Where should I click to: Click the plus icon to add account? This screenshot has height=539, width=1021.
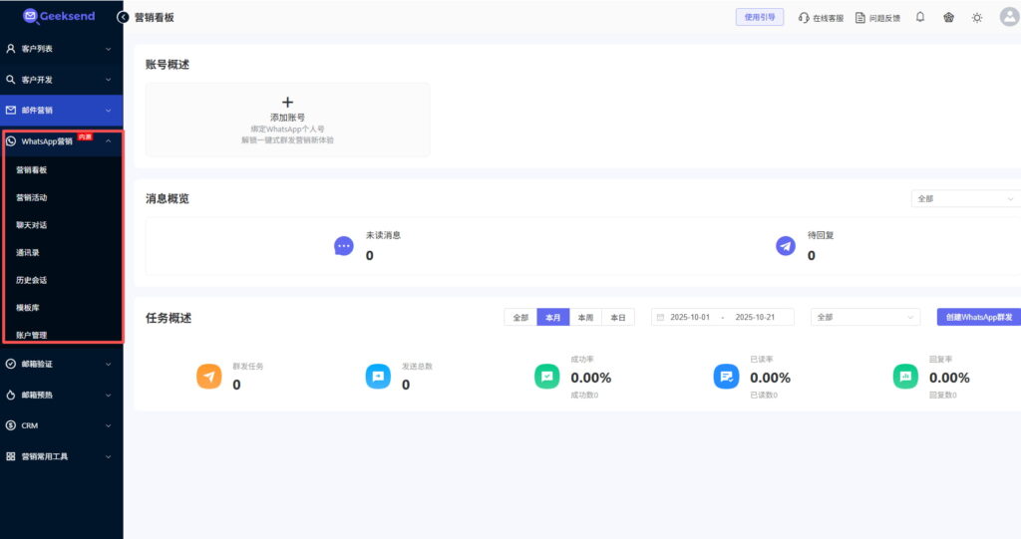tap(287, 102)
